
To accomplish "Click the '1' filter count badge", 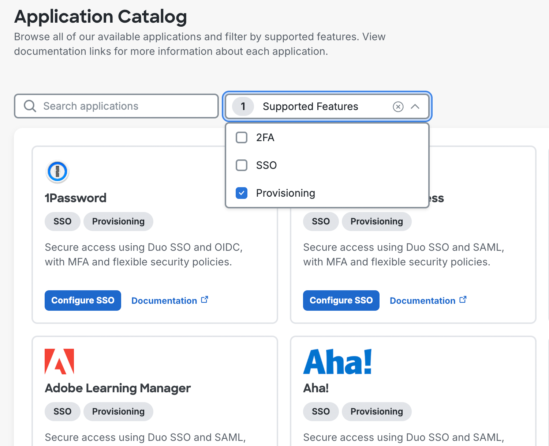I will (x=242, y=106).
